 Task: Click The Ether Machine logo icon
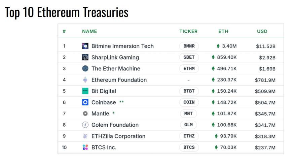85,68
